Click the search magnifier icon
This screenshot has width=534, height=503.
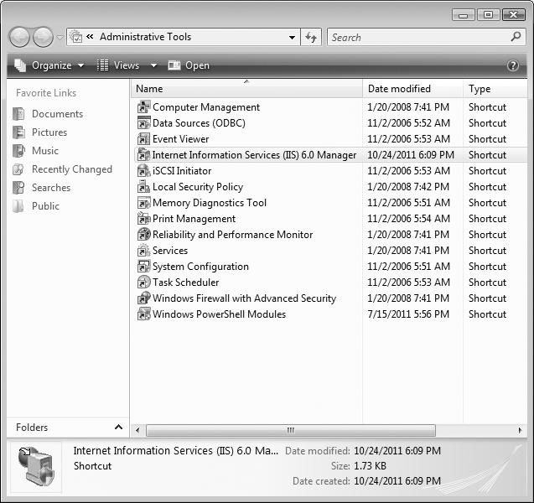(516, 36)
